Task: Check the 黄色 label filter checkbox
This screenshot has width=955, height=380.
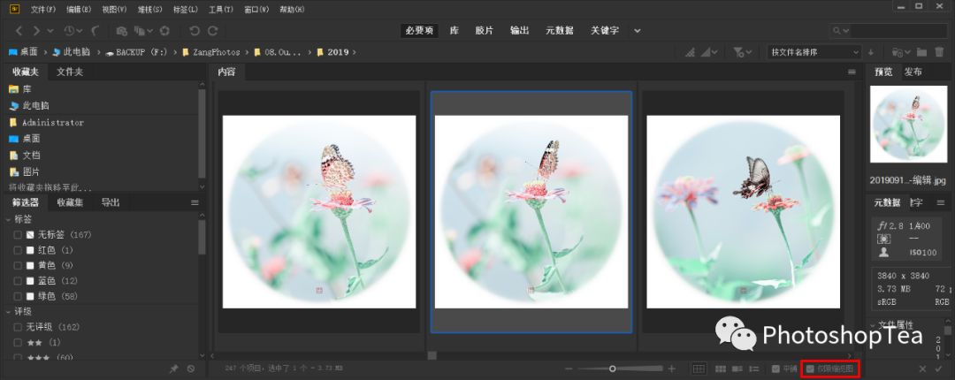Action: point(18,265)
